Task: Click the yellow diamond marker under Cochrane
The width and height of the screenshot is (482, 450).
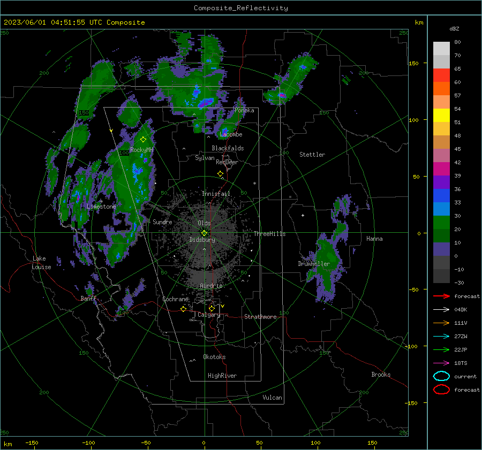Action: 183,309
